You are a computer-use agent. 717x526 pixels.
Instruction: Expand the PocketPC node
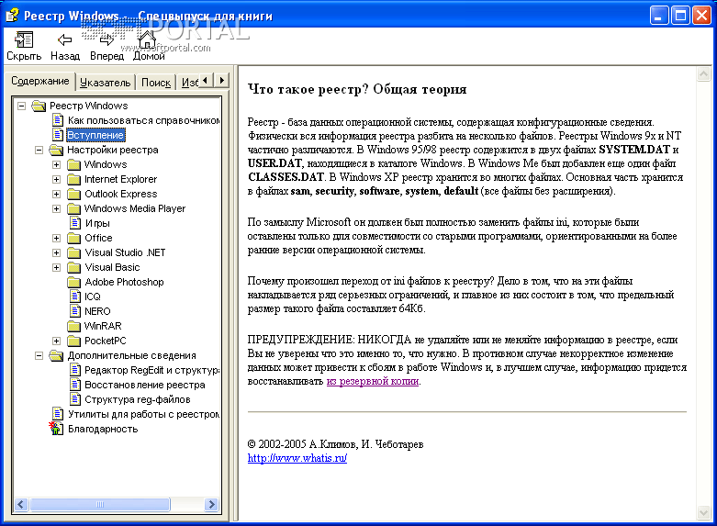pos(56,341)
